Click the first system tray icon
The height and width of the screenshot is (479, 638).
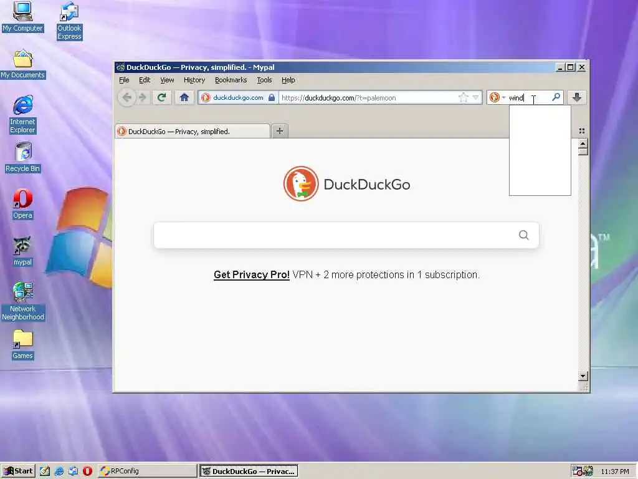click(x=577, y=472)
